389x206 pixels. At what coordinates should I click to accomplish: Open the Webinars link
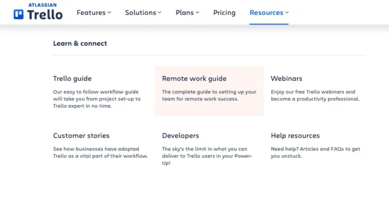click(x=287, y=79)
